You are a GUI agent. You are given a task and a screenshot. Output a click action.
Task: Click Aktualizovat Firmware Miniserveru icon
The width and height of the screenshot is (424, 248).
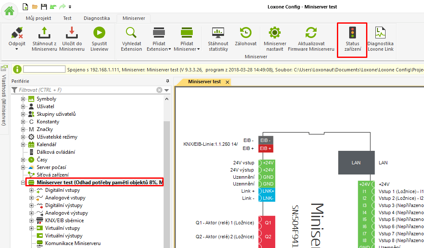[x=311, y=33]
